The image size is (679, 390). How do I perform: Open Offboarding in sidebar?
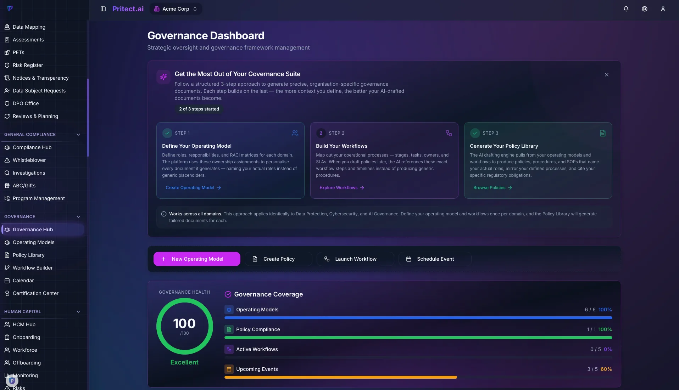pos(43,363)
